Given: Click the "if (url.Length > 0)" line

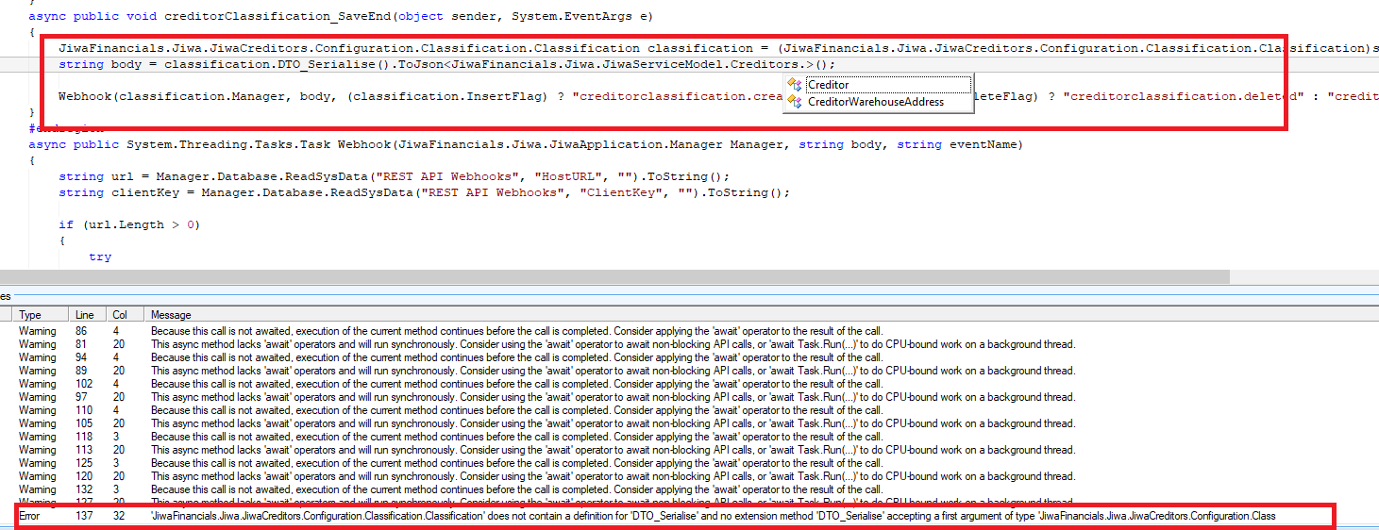Looking at the screenshot, I should coord(129,224).
